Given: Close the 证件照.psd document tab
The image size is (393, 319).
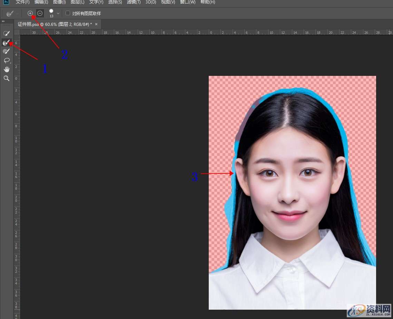Looking at the screenshot, I should [96, 24].
